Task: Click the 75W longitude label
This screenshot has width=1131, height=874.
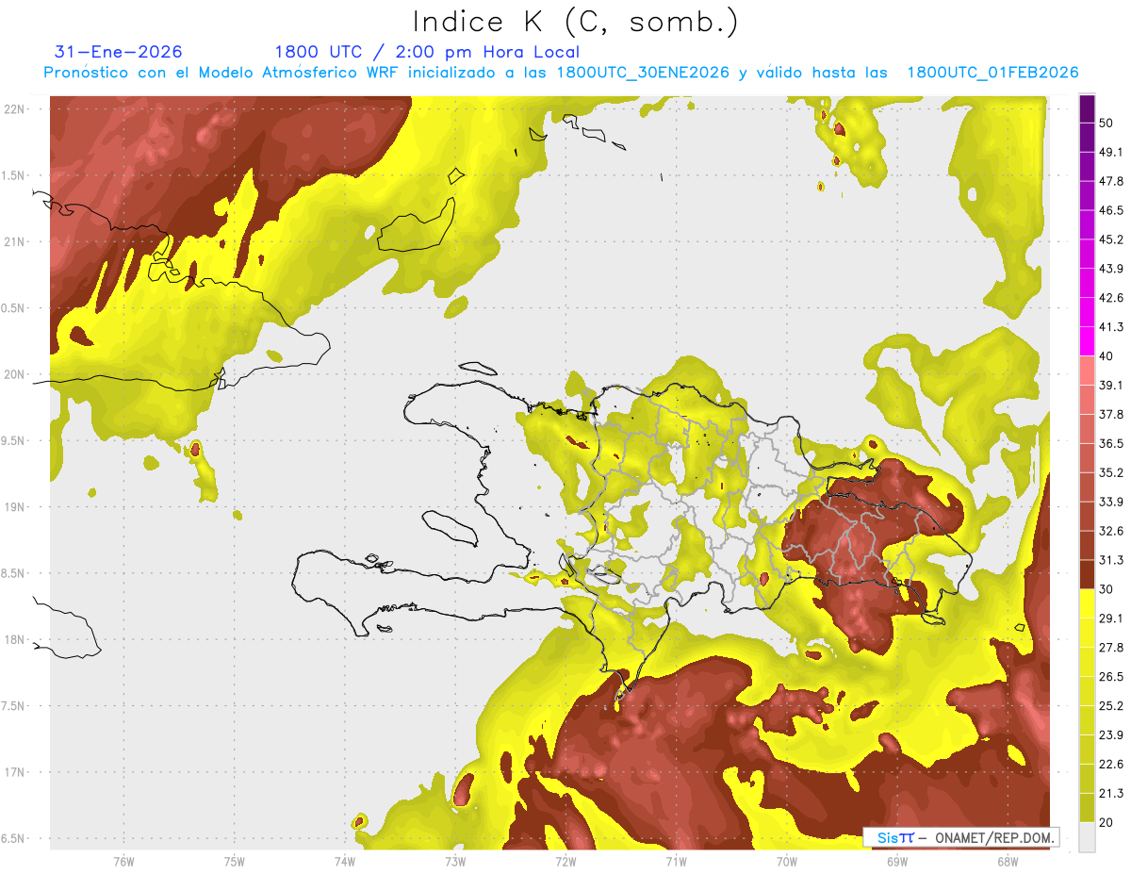Action: click(x=234, y=861)
